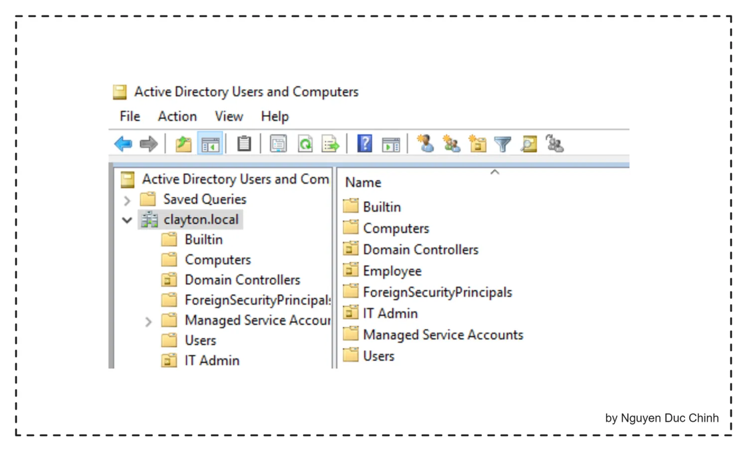The width and height of the screenshot is (747, 451).
Task: Select ForeignSecurityPrincipals label in console tree
Action: pos(257,300)
